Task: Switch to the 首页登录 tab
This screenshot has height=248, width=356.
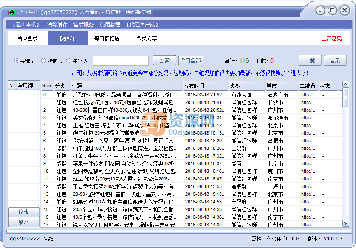Action: point(28,38)
